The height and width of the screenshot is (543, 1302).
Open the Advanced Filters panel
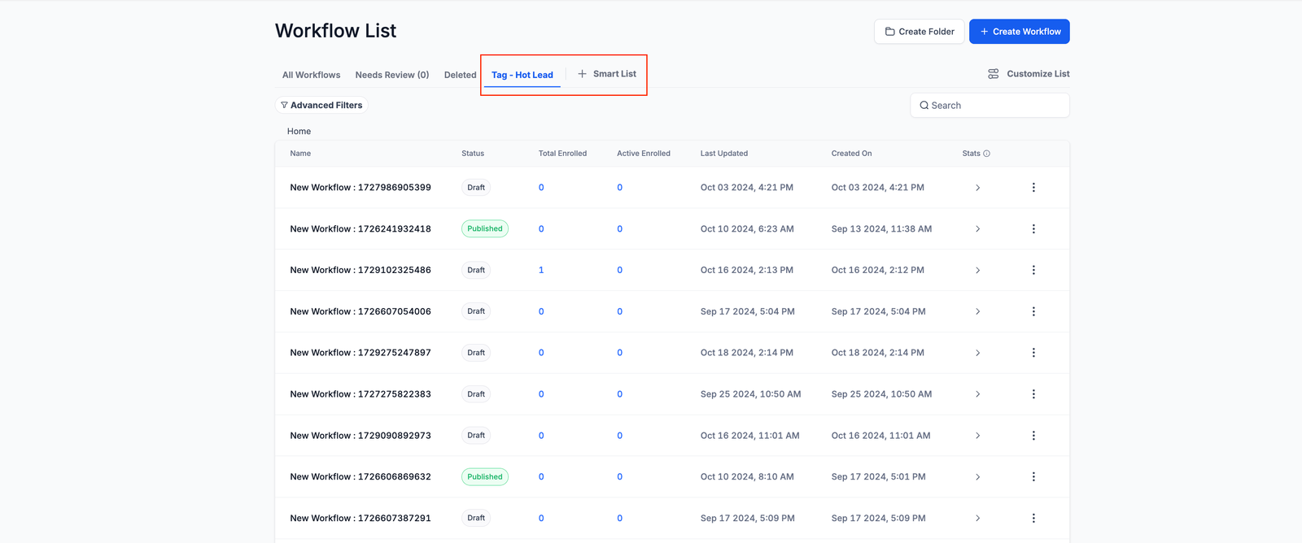tap(321, 105)
